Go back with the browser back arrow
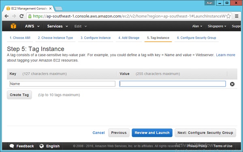243x152 pixels. pos(6,16)
